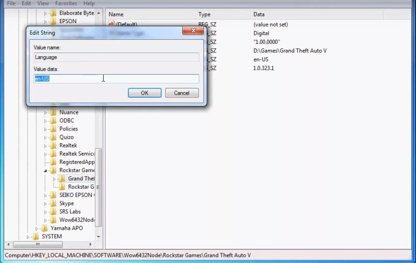This screenshot has width=416, height=263.
Task: Click the 'D:\Games\Grand Theft Auto V' data cell
Action: [290, 51]
